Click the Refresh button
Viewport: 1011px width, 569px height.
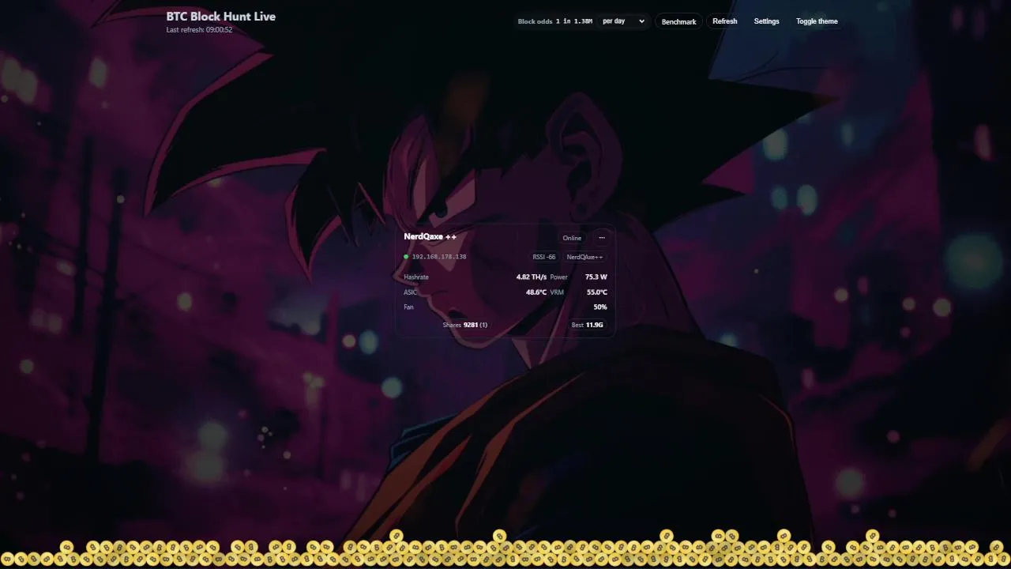[724, 21]
